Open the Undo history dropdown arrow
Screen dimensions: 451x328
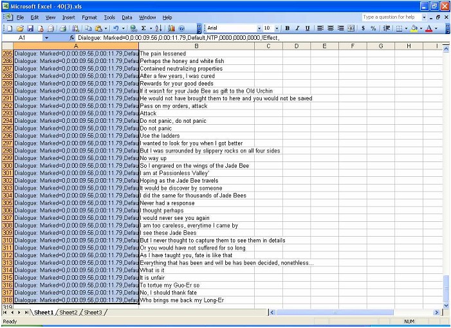point(124,28)
